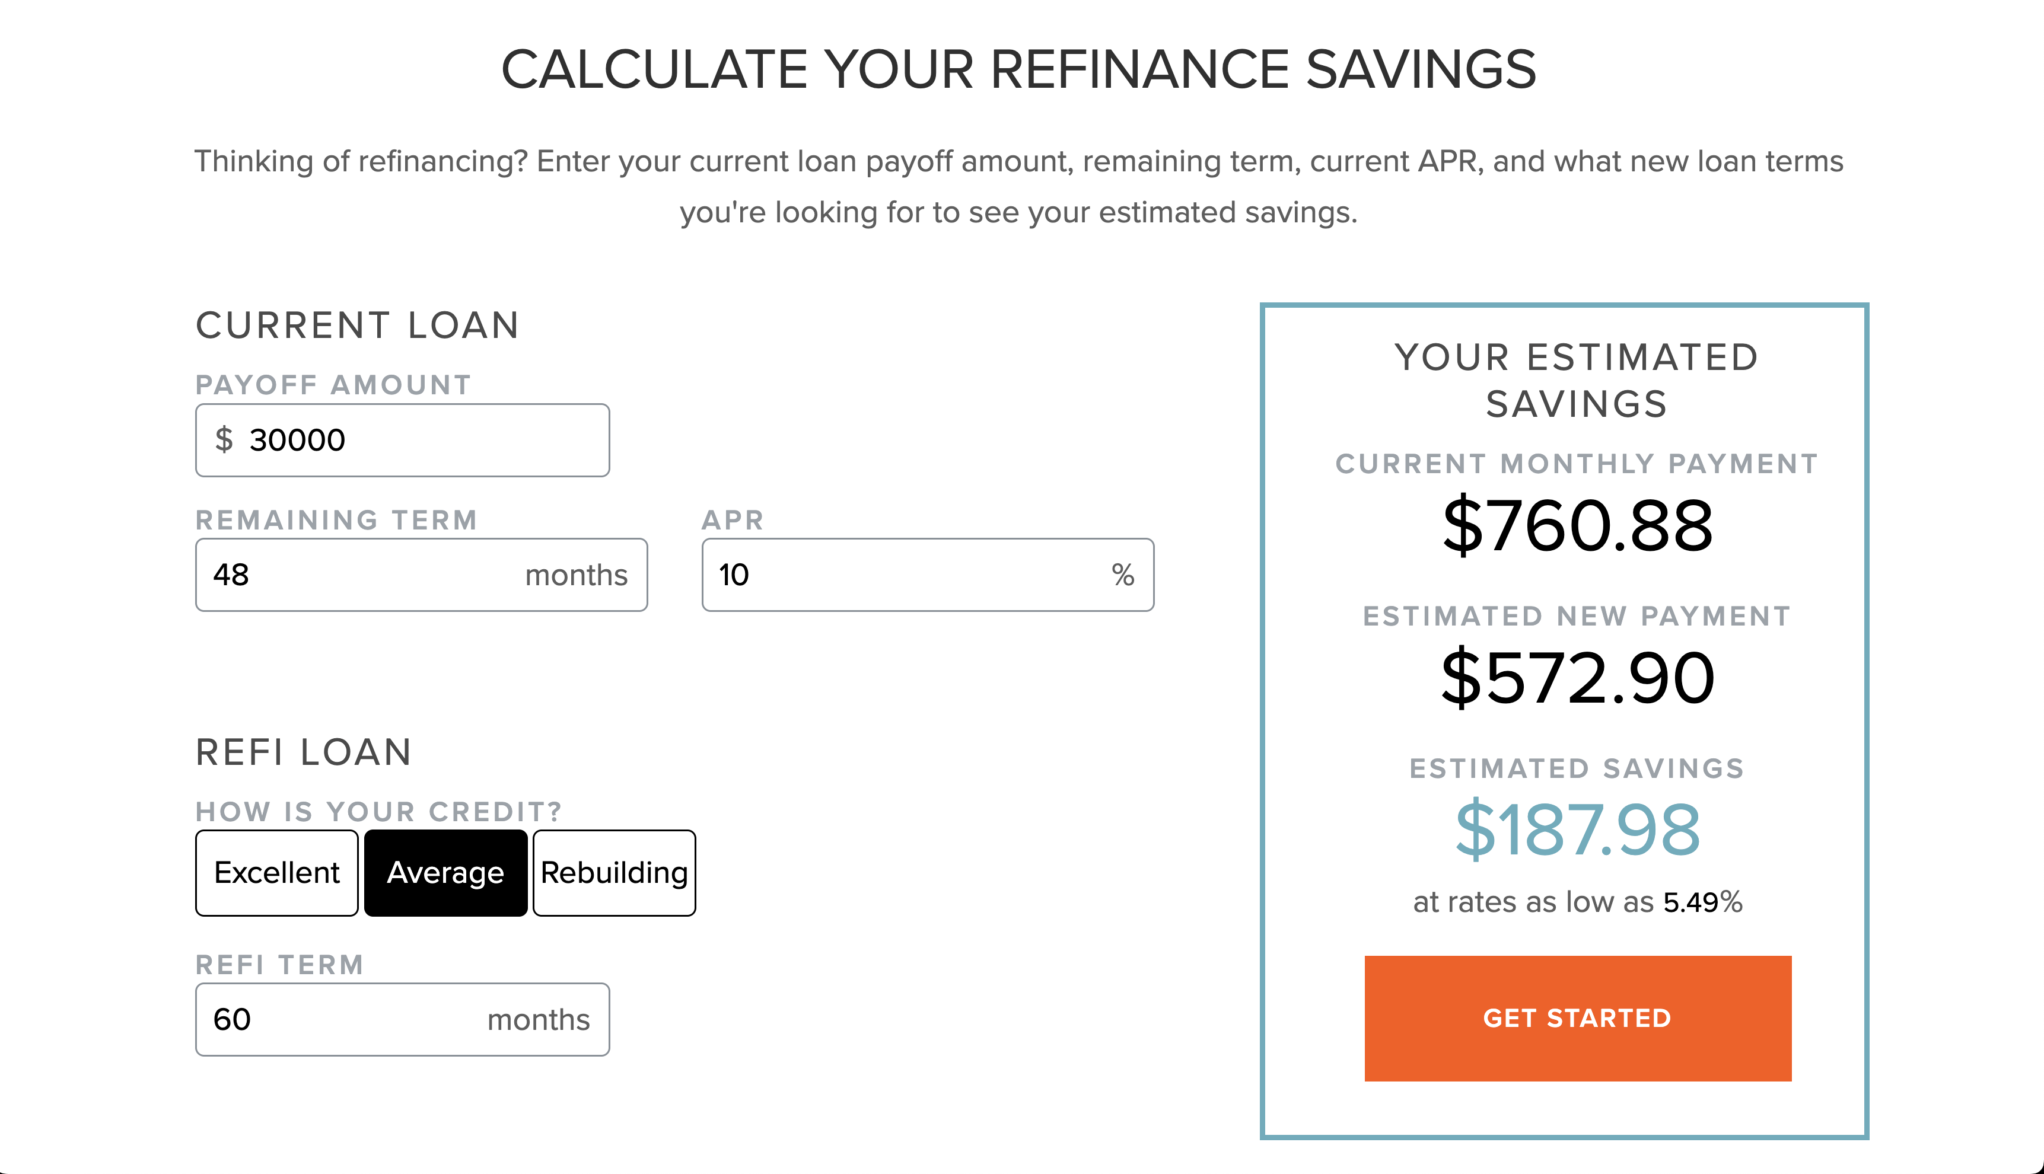Click the How Is Your Credit label

pyautogui.click(x=378, y=811)
